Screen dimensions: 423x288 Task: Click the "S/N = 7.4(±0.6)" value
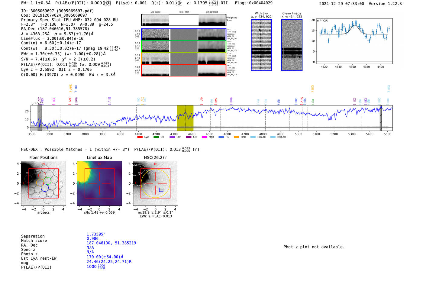tap(39, 59)
